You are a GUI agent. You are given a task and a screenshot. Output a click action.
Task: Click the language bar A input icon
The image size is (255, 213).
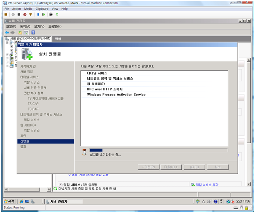(203, 202)
